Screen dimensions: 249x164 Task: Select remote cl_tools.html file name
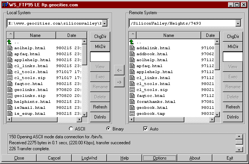pos(153,84)
